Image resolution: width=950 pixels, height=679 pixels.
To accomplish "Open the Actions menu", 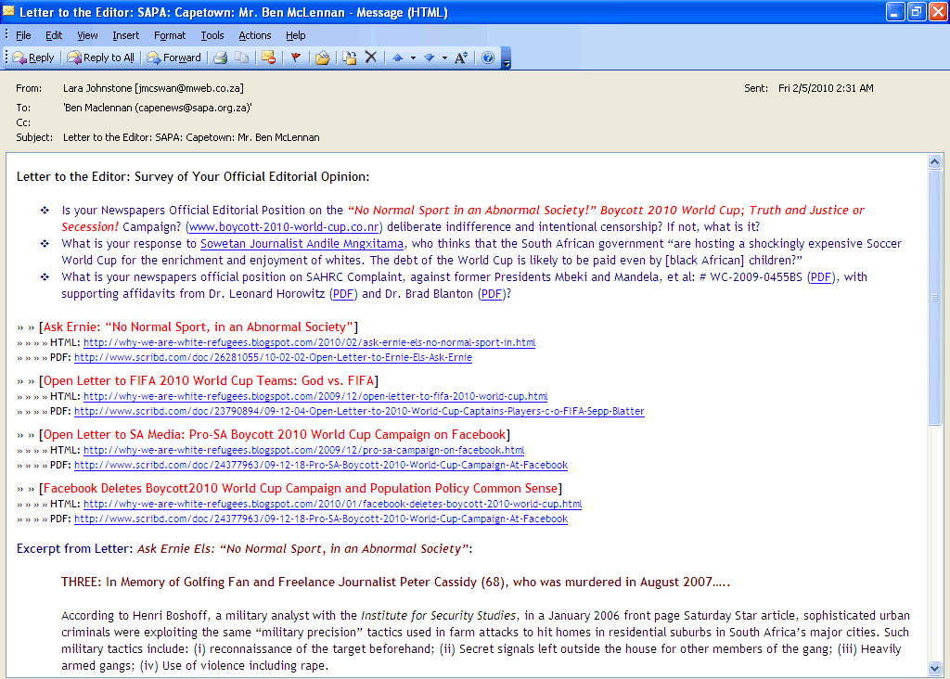I will click(x=254, y=35).
